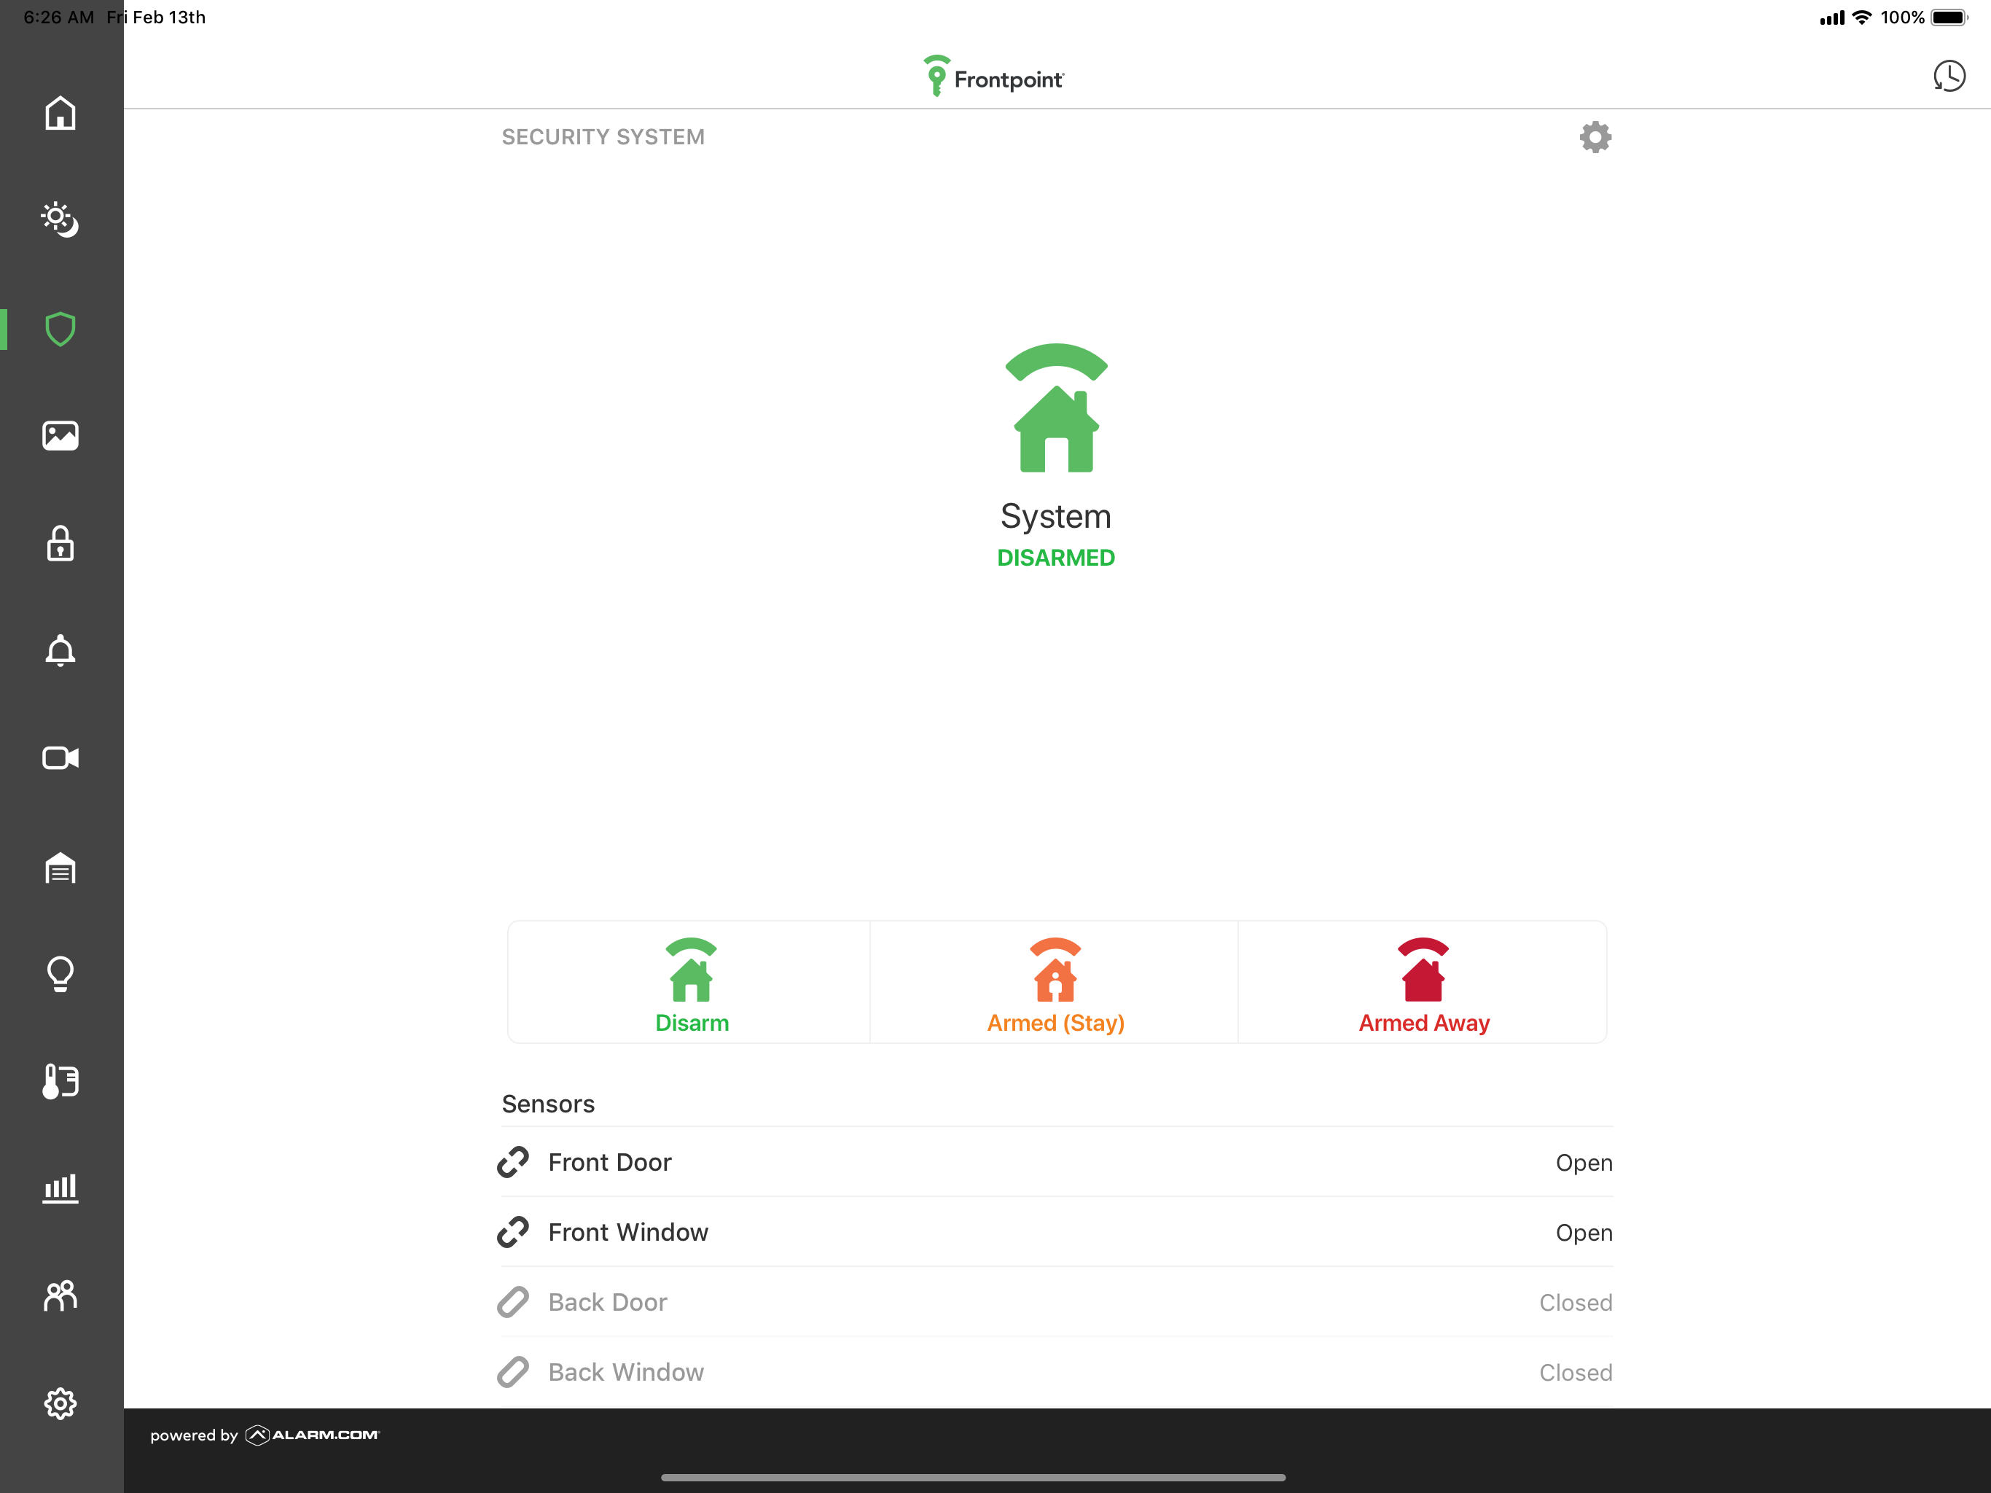Tap Front Door 'Open' status
This screenshot has height=1493, width=1991.
[x=1584, y=1163]
